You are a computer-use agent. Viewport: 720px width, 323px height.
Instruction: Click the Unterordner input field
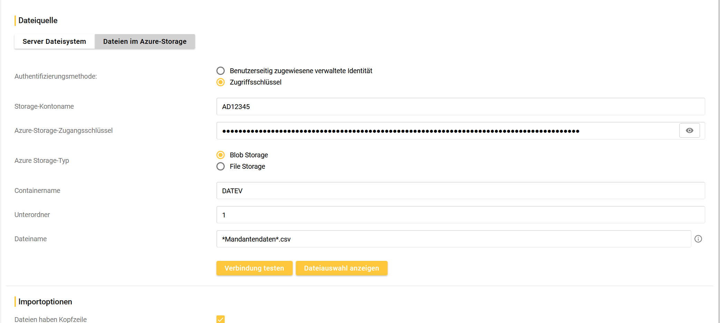[x=460, y=215]
